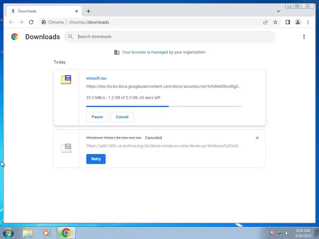Open the Action Center flag icon
Viewport: 319px width, 239px height.
point(273,233)
